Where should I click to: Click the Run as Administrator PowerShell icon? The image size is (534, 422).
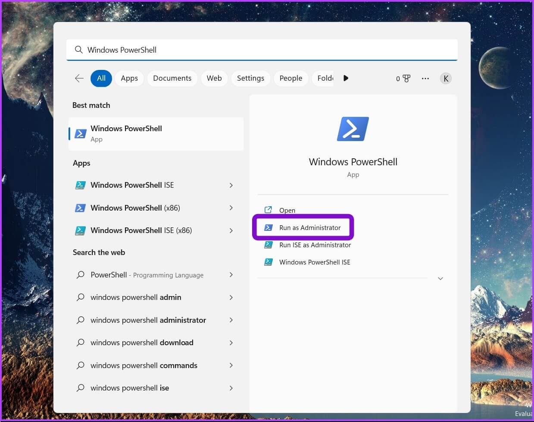(x=268, y=227)
